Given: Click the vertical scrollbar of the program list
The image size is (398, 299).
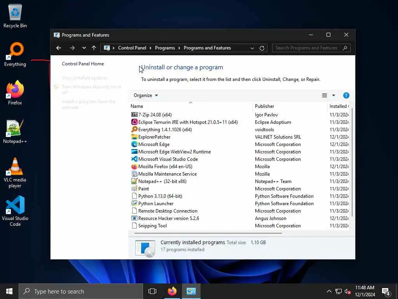Looking at the screenshot, I should coord(352,162).
